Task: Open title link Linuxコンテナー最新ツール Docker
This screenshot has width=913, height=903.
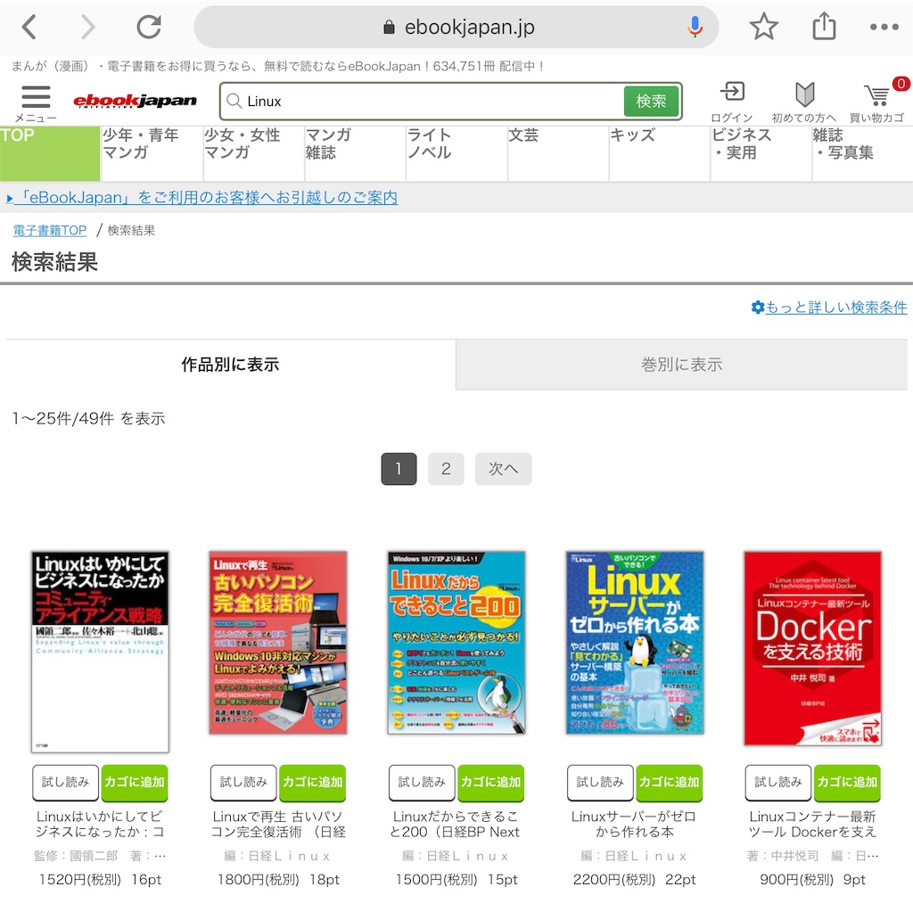Action: (813, 824)
